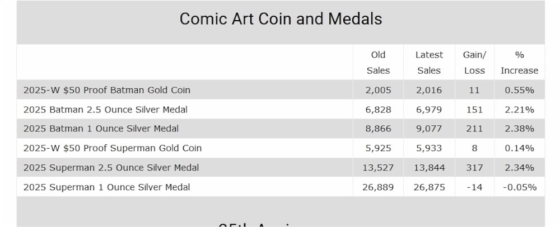Click the 6,979 latest sales value
560x227 pixels.
pos(429,110)
